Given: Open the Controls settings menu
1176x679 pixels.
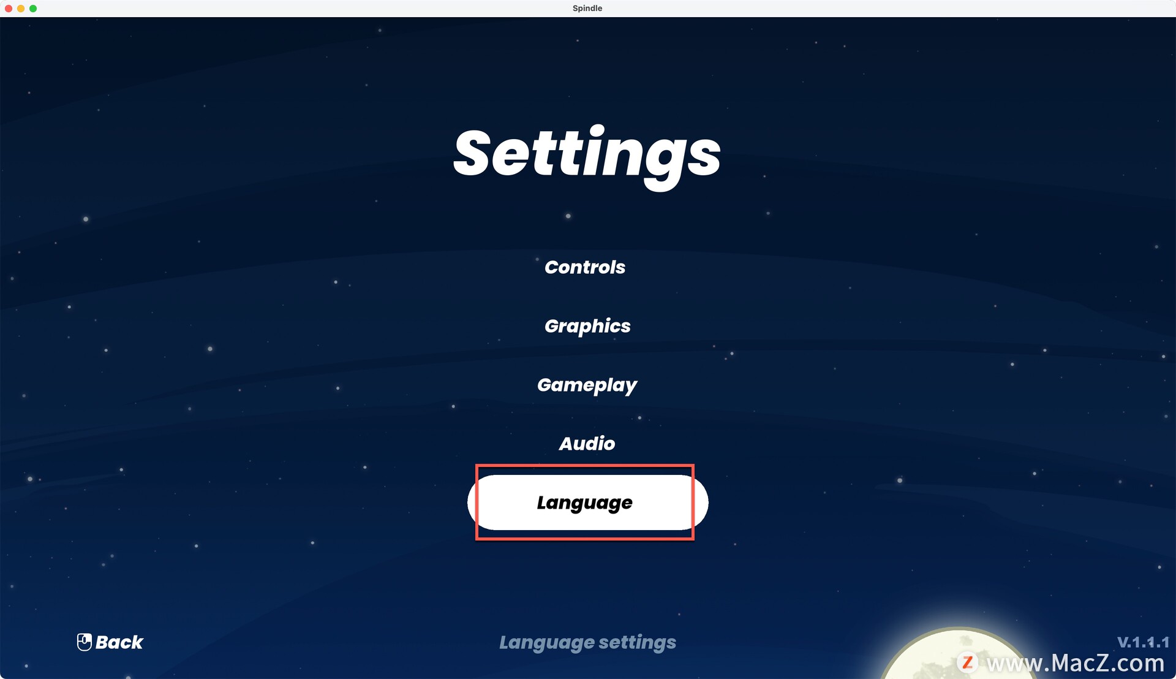Looking at the screenshot, I should point(584,267).
